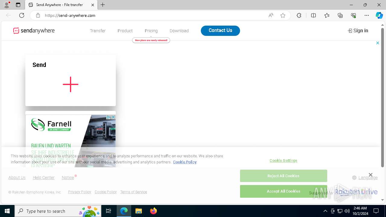This screenshot has height=217, width=386.
Task: Reject All Cookies
Action: click(283, 176)
